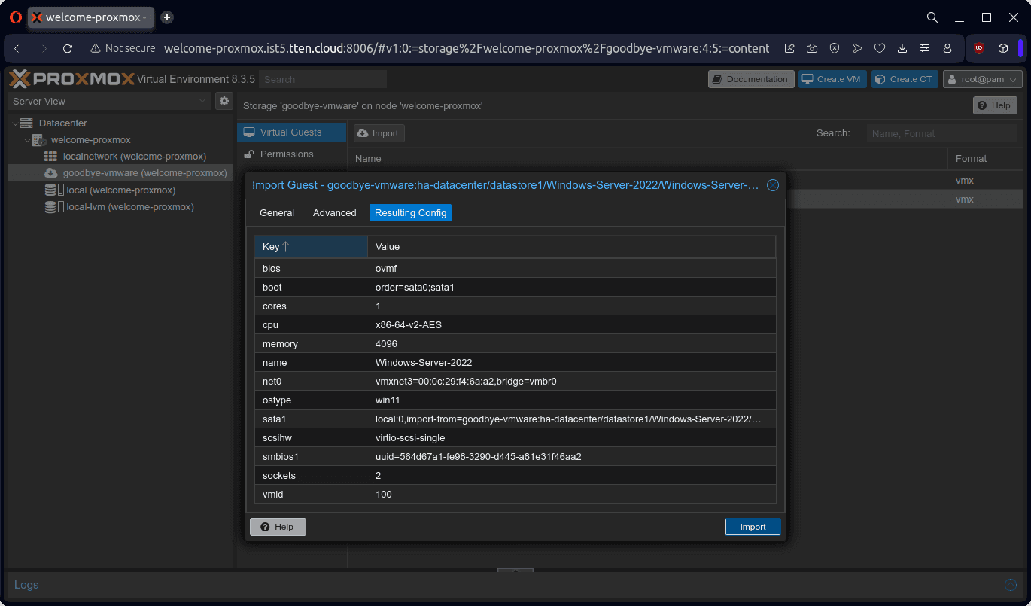Select the ostype win11 row

[x=515, y=400]
